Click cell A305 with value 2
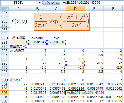This screenshot has height=103, width=124. tap(18, 101)
